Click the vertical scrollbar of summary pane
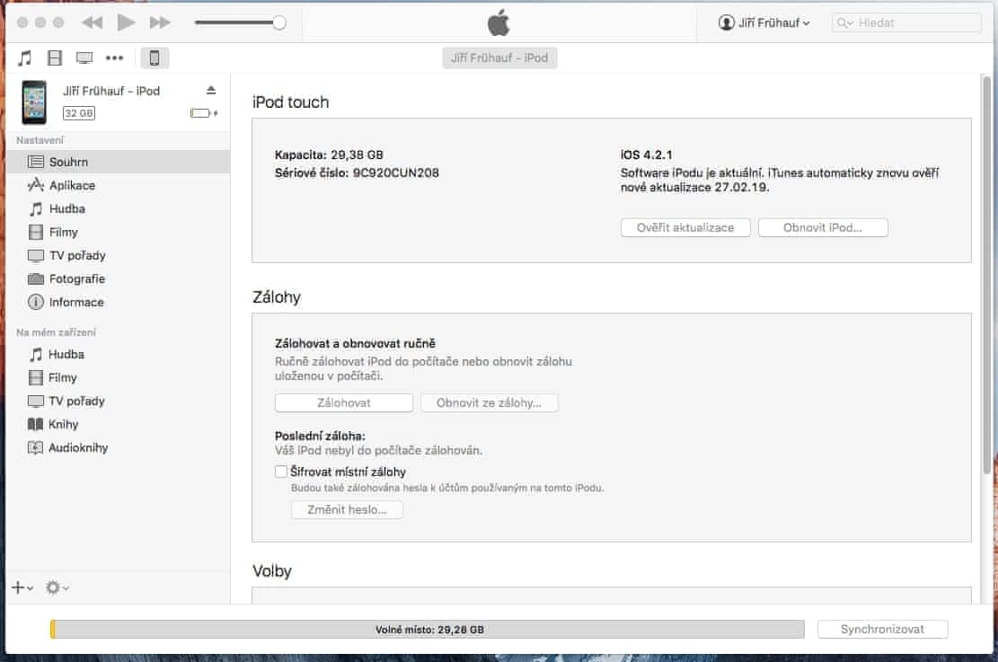 [986, 274]
